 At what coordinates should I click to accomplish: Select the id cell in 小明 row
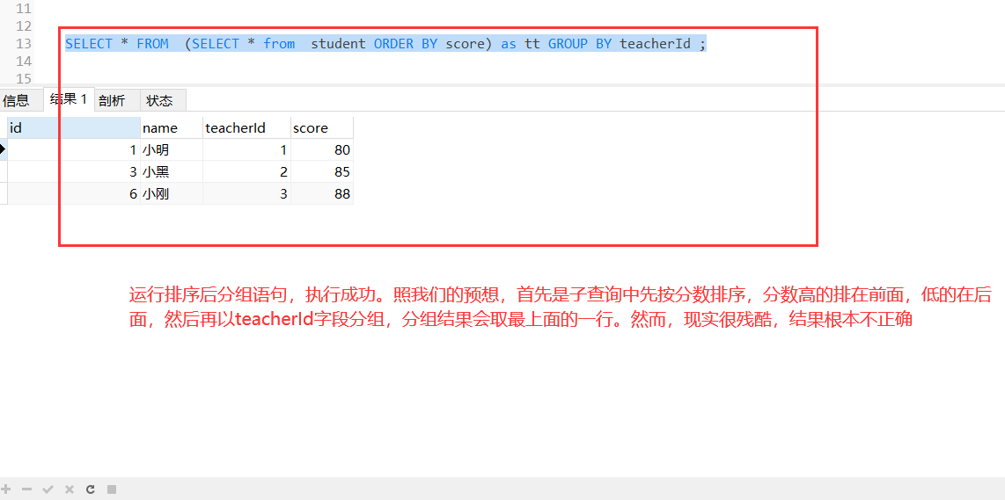(74, 149)
